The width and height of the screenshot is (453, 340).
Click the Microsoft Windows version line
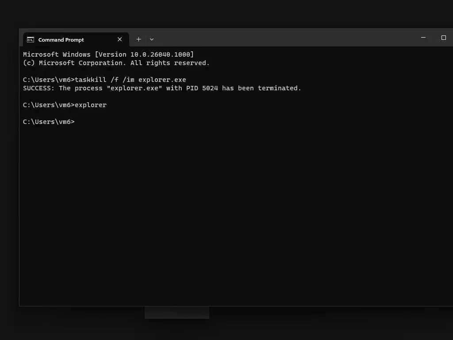click(108, 54)
